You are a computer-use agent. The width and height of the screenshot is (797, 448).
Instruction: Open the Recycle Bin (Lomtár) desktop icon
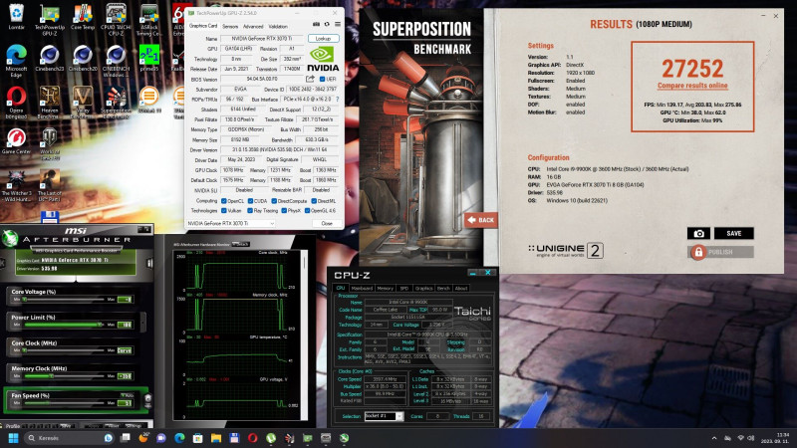coord(16,16)
